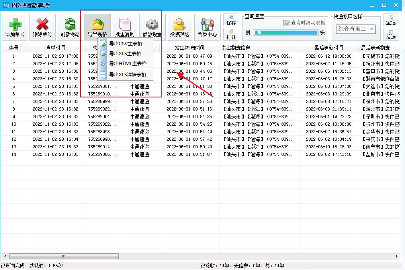Enable 查询时滚动表格 scroll-while-querying checkbox

click(x=286, y=22)
